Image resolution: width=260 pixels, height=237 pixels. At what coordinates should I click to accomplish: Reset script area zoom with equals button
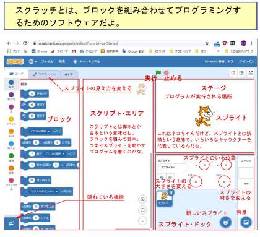142,221
